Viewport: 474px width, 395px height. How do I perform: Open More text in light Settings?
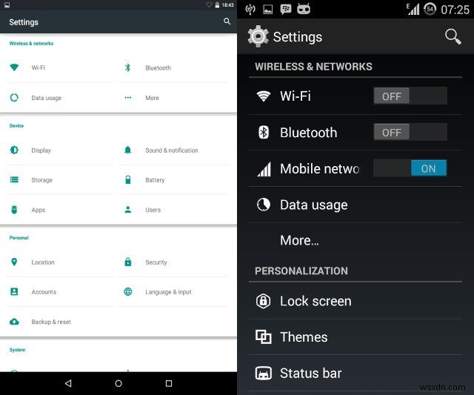point(152,98)
